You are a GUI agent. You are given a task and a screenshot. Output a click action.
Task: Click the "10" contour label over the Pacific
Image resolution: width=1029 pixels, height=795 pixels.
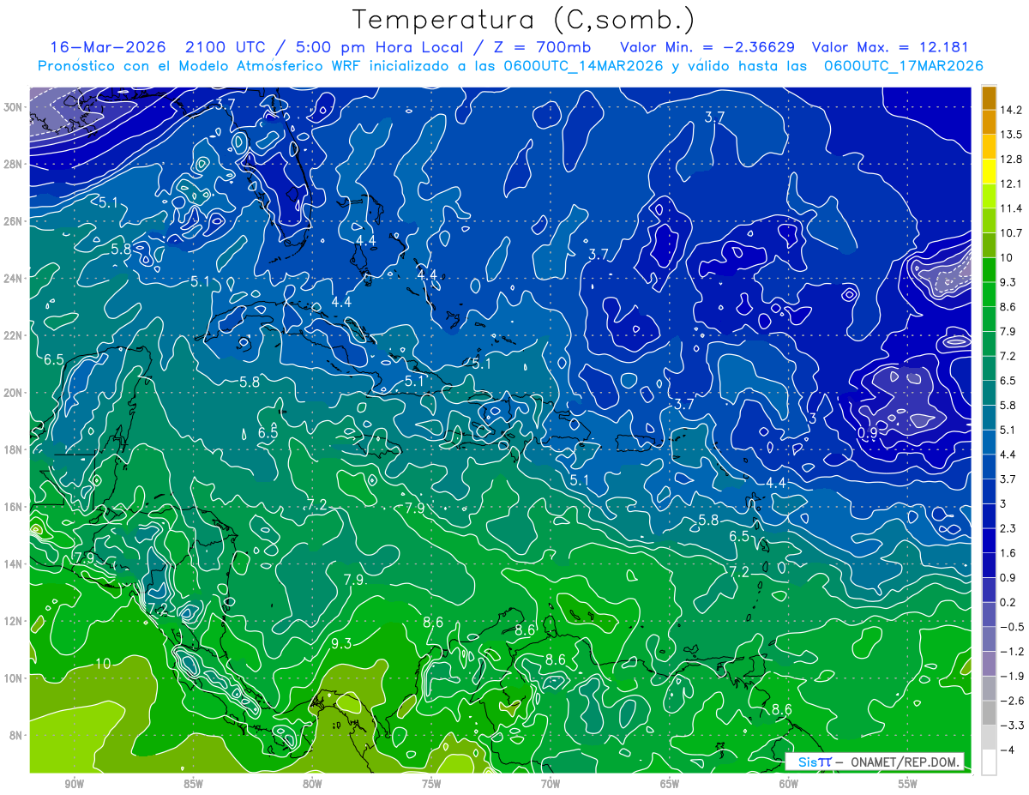point(103,664)
